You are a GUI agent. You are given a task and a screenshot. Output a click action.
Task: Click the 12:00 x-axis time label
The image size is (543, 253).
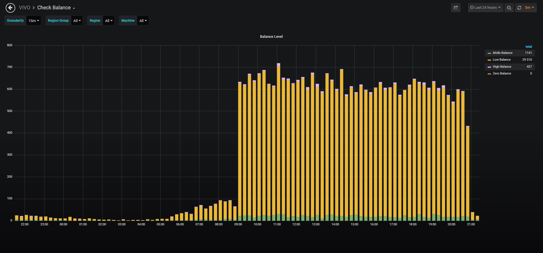tap(296, 224)
